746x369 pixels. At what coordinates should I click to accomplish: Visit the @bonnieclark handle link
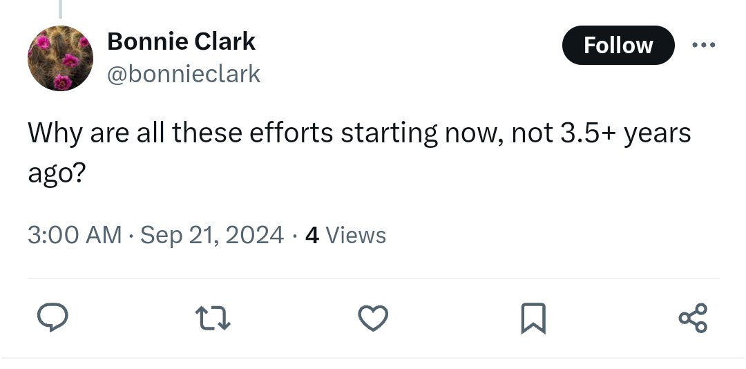184,74
